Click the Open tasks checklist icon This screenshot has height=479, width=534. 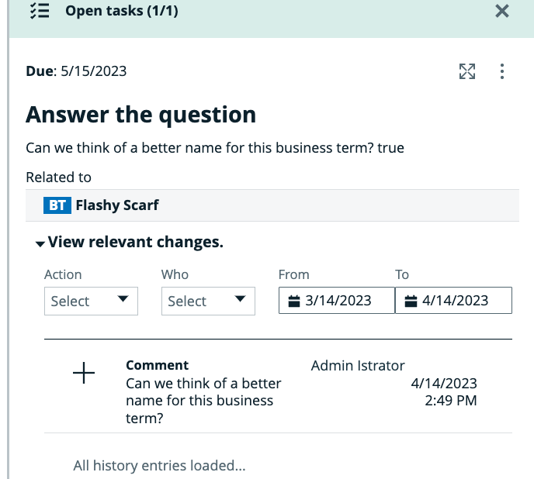[40, 11]
